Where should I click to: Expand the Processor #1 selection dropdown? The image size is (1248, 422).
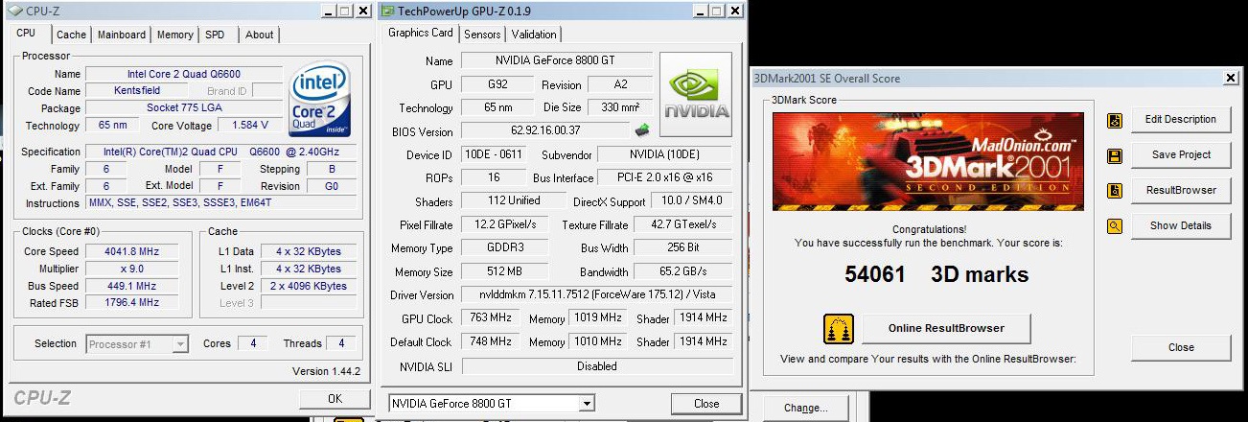180,343
